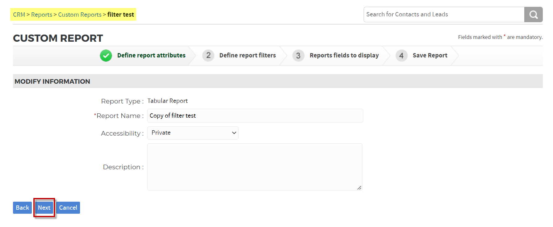Open Reports breadcrumb link
The width and height of the screenshot is (553, 227).
[42, 15]
